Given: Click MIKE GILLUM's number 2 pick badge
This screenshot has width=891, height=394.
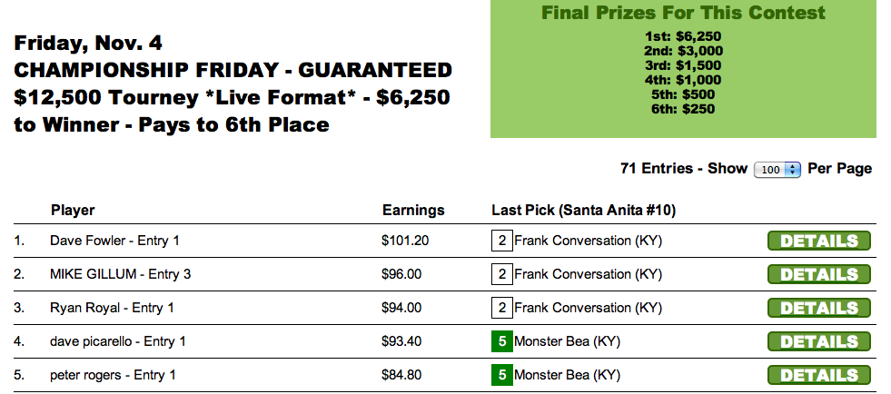Looking at the screenshot, I should click(501, 274).
